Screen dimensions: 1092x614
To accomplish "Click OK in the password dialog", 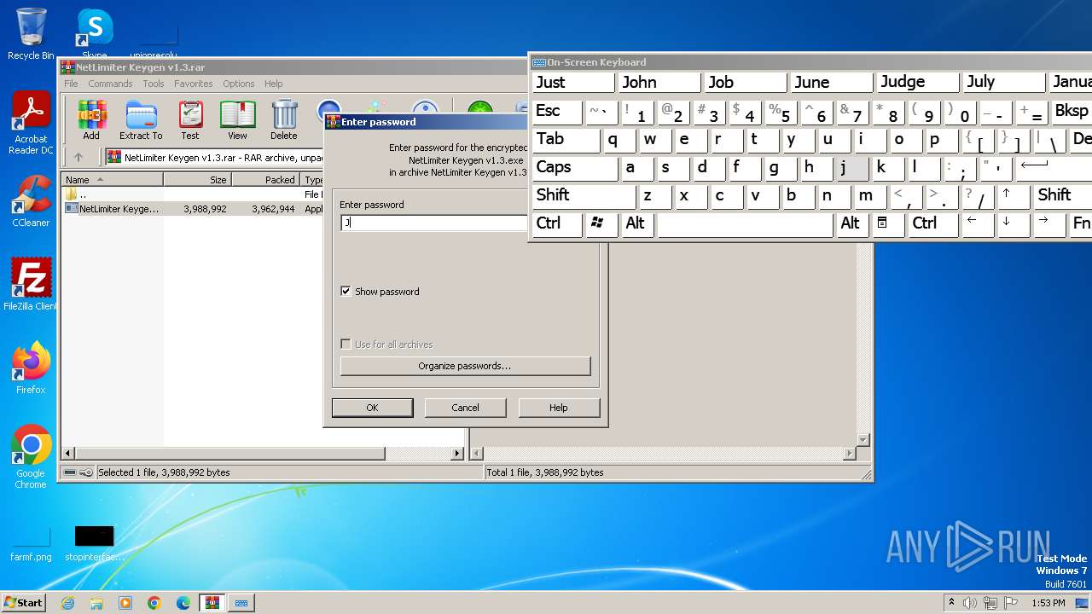I will pyautogui.click(x=372, y=408).
